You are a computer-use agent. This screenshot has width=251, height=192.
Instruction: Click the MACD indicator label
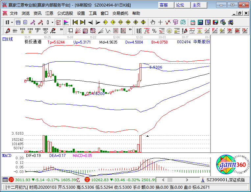(7, 156)
